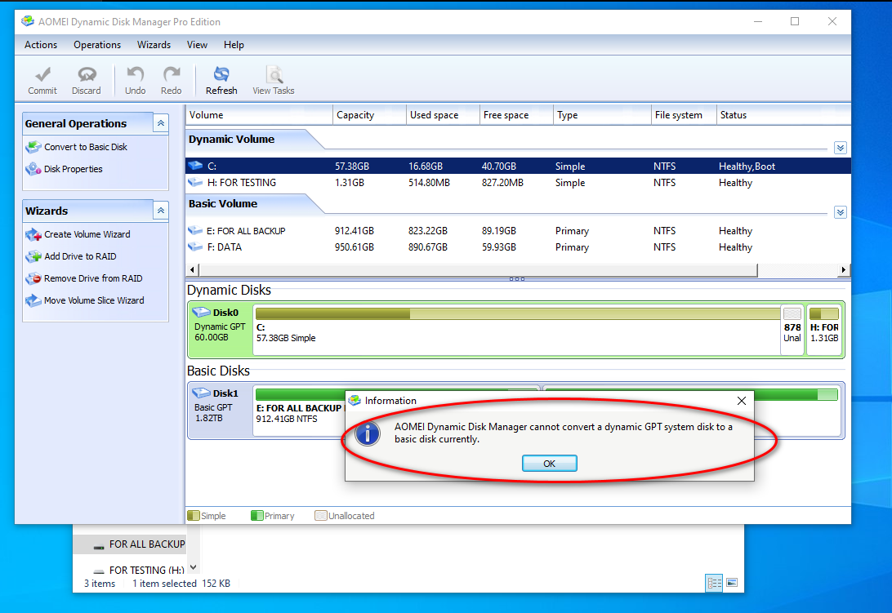Start the Move Volume Slice Wizard
The image size is (892, 613).
[85, 301]
